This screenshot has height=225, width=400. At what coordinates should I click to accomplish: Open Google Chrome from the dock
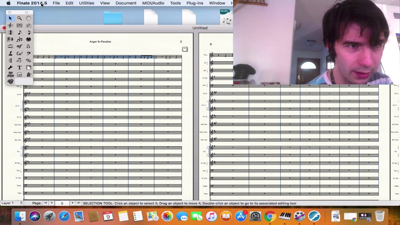270,216
